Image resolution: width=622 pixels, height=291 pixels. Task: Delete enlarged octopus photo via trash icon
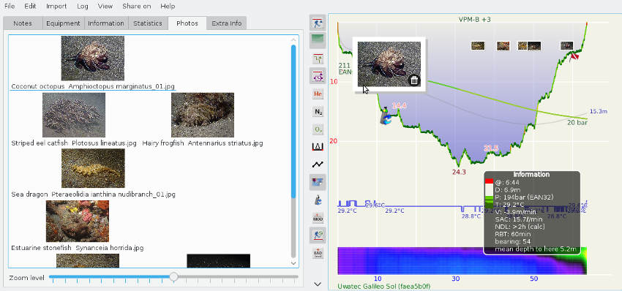coord(414,80)
